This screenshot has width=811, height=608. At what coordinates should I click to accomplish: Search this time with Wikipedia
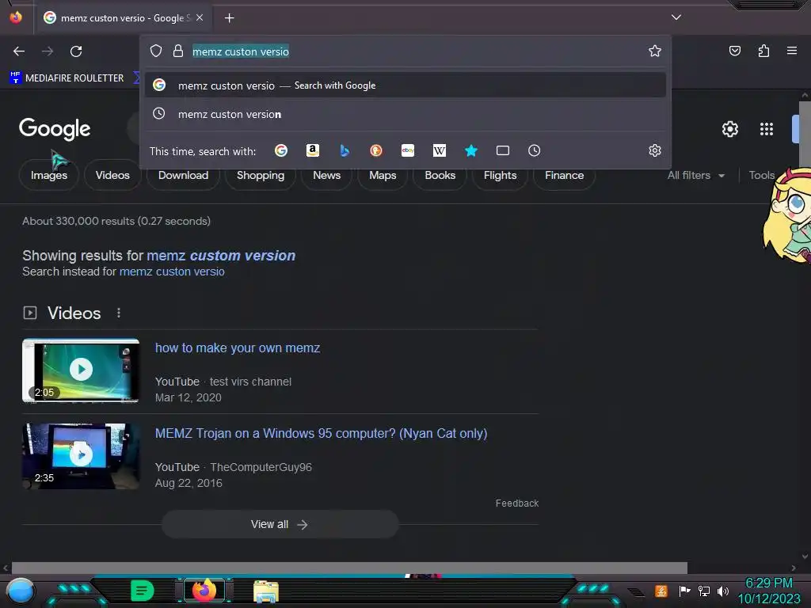[x=439, y=150]
